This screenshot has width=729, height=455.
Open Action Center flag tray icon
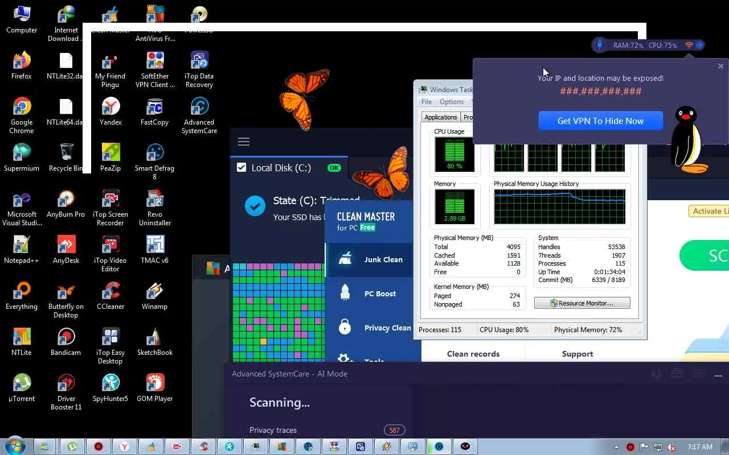[644, 447]
